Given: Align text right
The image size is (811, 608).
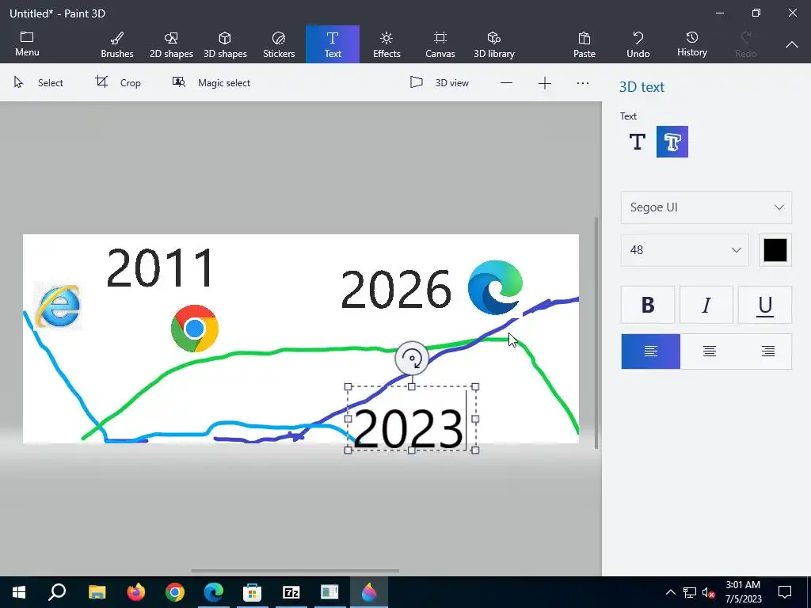Looking at the screenshot, I should tap(768, 351).
